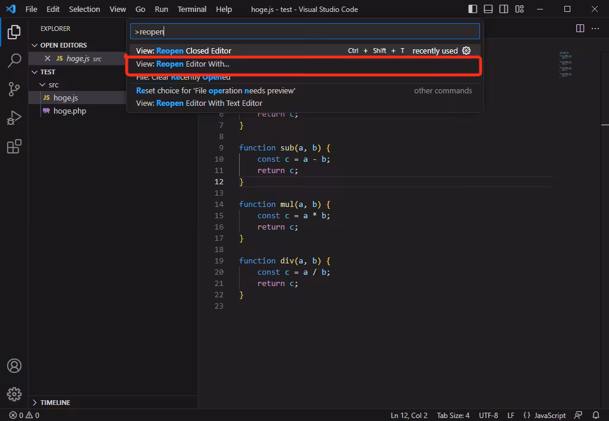Open the Terminal menu
The image size is (609, 421).
[192, 9]
